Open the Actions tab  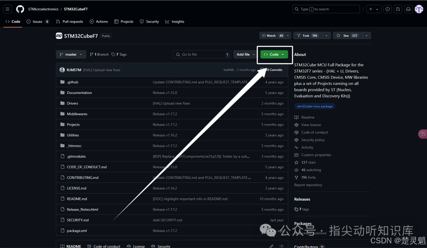[99, 21]
